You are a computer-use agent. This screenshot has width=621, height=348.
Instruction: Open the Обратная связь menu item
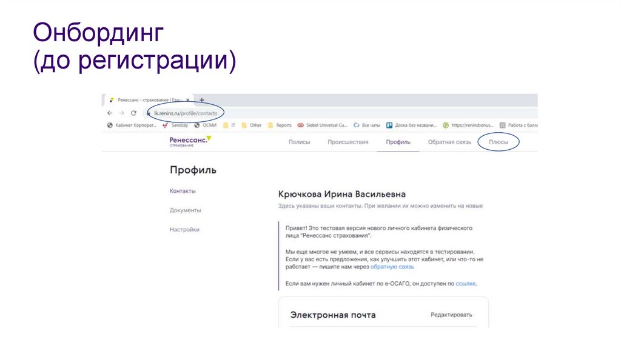tap(449, 142)
